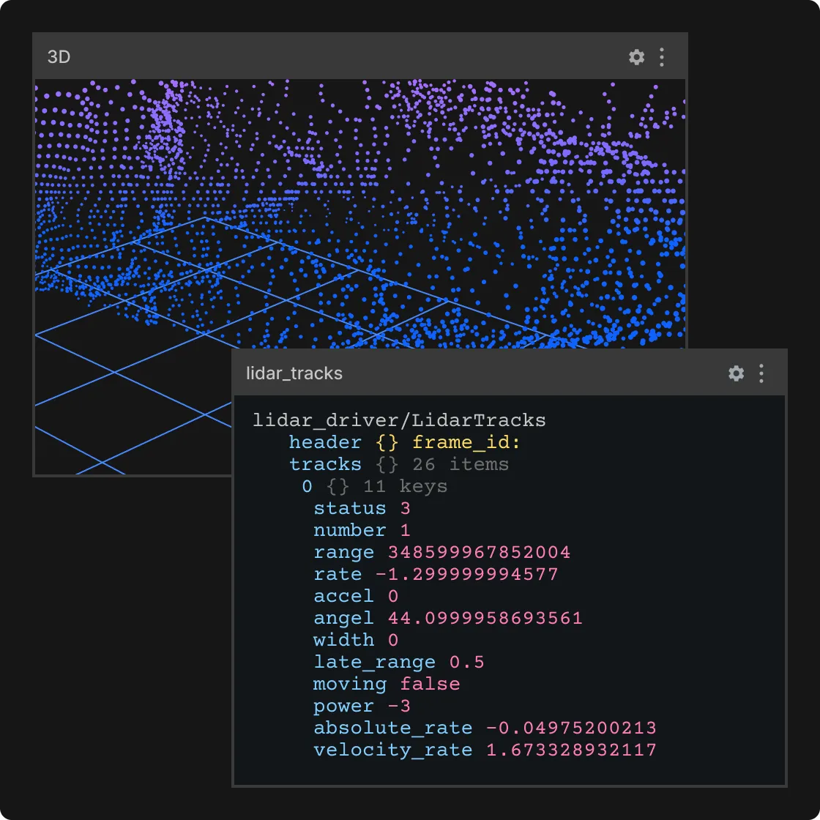Open the lidar_tracks panel settings gear
The width and height of the screenshot is (820, 820).
point(735,373)
